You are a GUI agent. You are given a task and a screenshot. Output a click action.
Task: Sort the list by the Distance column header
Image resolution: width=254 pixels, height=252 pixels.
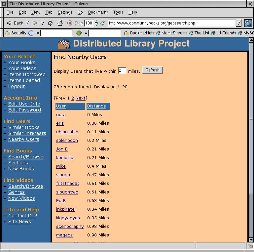(96, 106)
